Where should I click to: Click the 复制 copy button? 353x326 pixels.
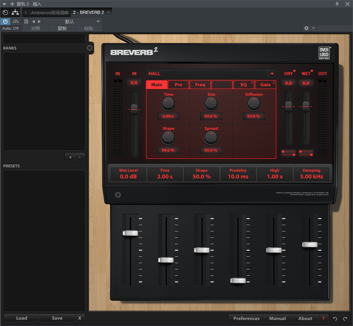coord(62,28)
